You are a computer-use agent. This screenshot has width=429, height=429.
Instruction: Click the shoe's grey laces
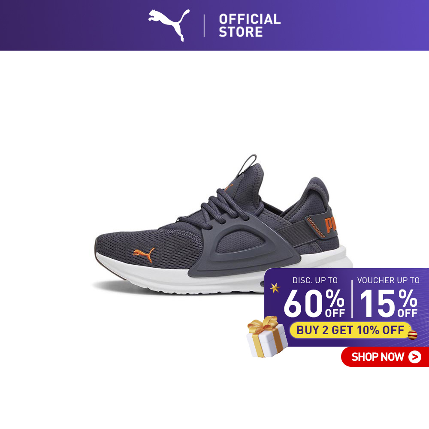(x=219, y=208)
